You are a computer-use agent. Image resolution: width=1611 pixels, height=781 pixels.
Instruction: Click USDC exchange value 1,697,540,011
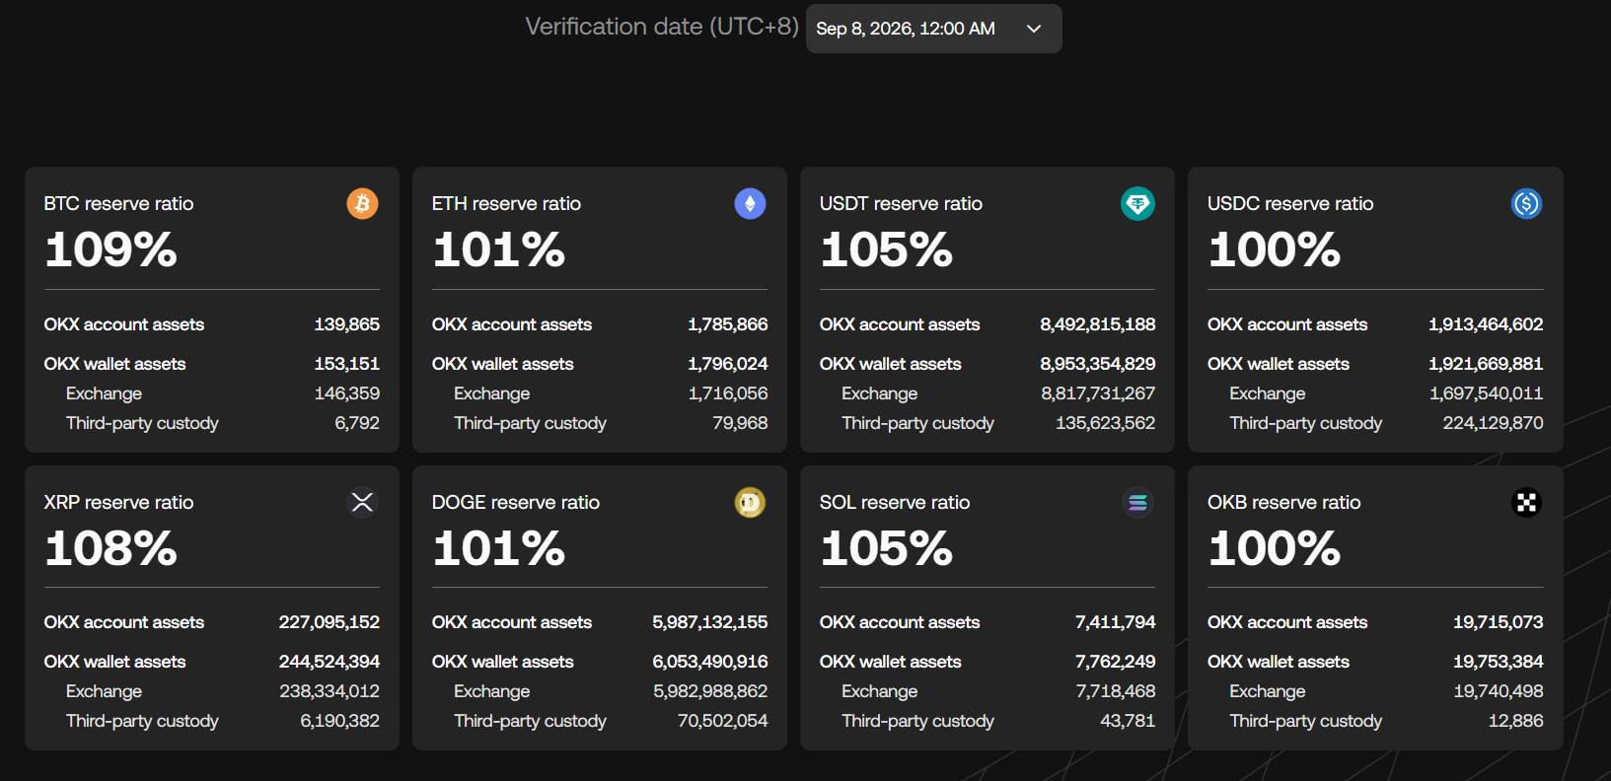tap(1487, 393)
